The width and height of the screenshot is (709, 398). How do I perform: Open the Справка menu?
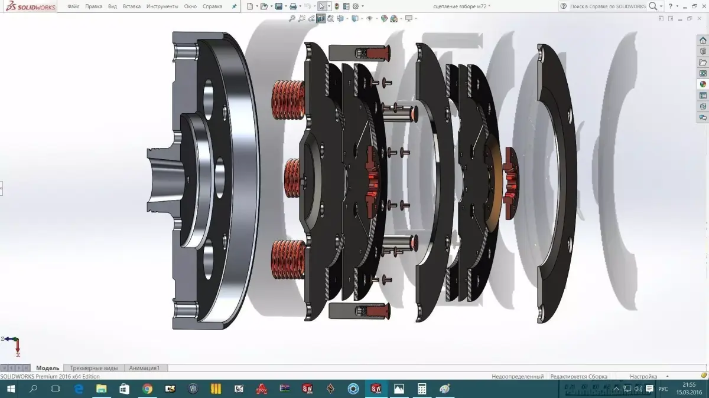pos(212,6)
